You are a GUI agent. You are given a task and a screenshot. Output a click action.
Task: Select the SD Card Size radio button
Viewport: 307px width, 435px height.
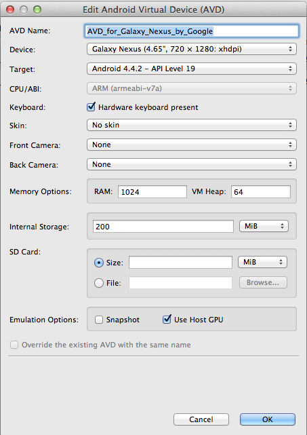click(x=99, y=263)
